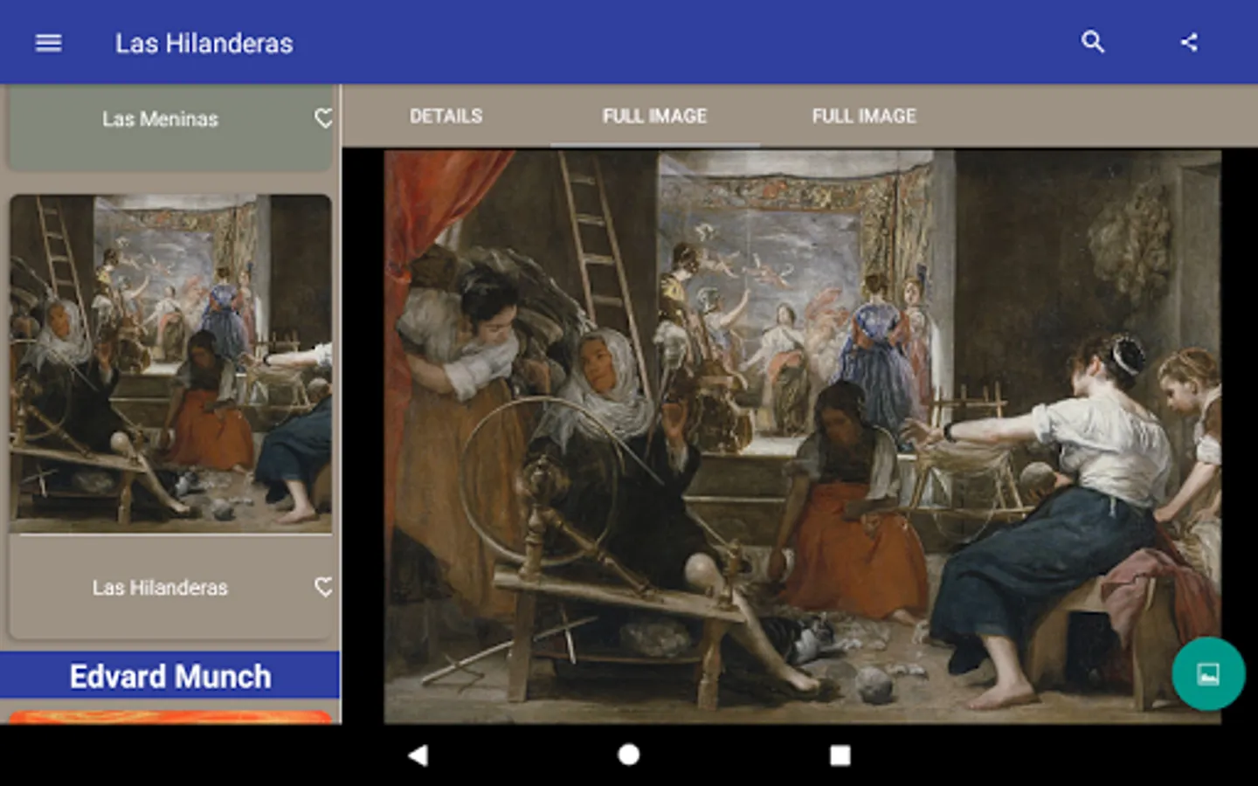Screen dimensions: 1258x786
Task: Tap the Las Hilanderas toolbar title
Action: coord(204,43)
